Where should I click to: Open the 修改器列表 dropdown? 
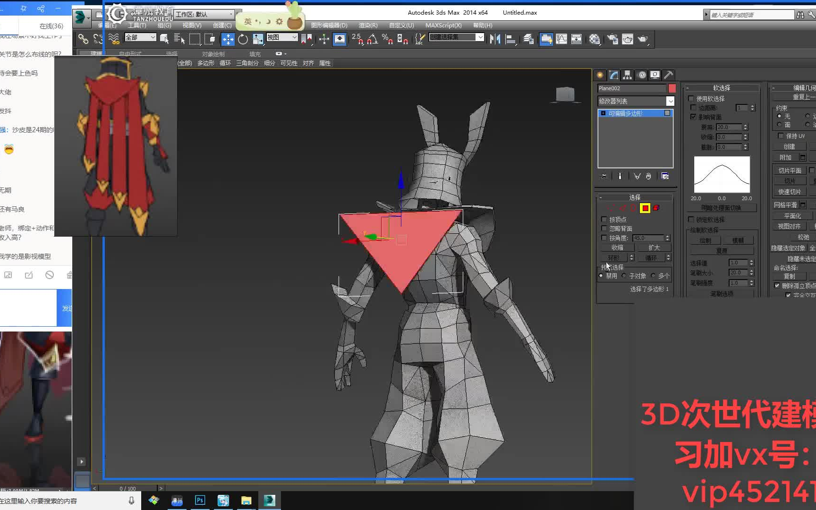(670, 101)
